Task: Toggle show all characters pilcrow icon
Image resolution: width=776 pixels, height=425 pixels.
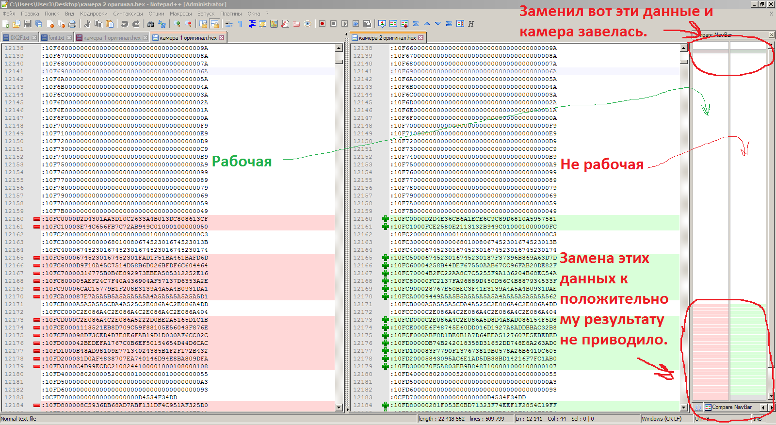Action: pos(241,24)
